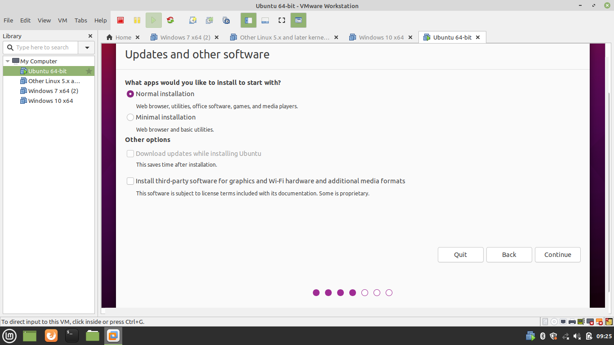Click Continue to proceed with installation
The width and height of the screenshot is (614, 345).
point(558,255)
